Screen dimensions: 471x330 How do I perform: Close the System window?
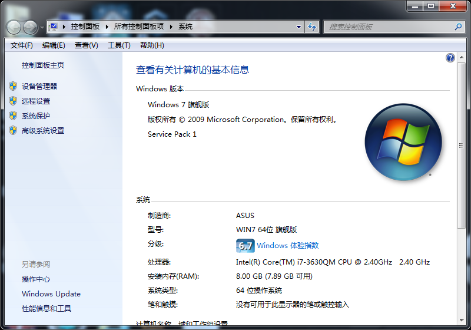pyautogui.click(x=453, y=6)
